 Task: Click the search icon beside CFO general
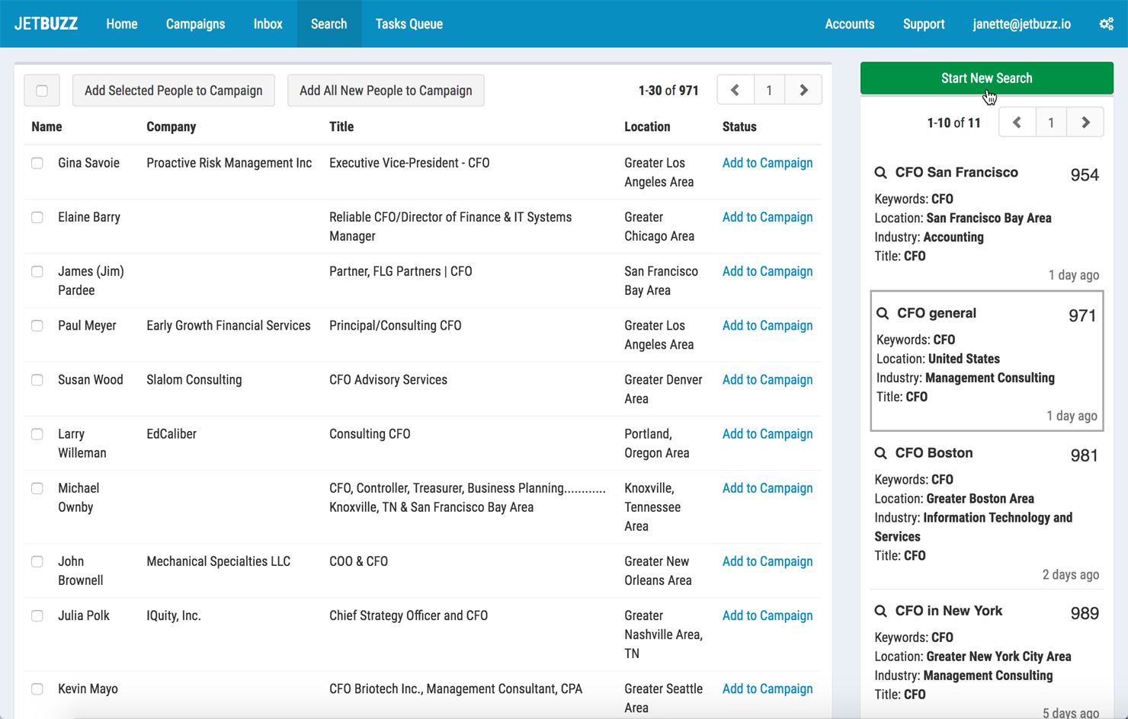click(x=882, y=312)
